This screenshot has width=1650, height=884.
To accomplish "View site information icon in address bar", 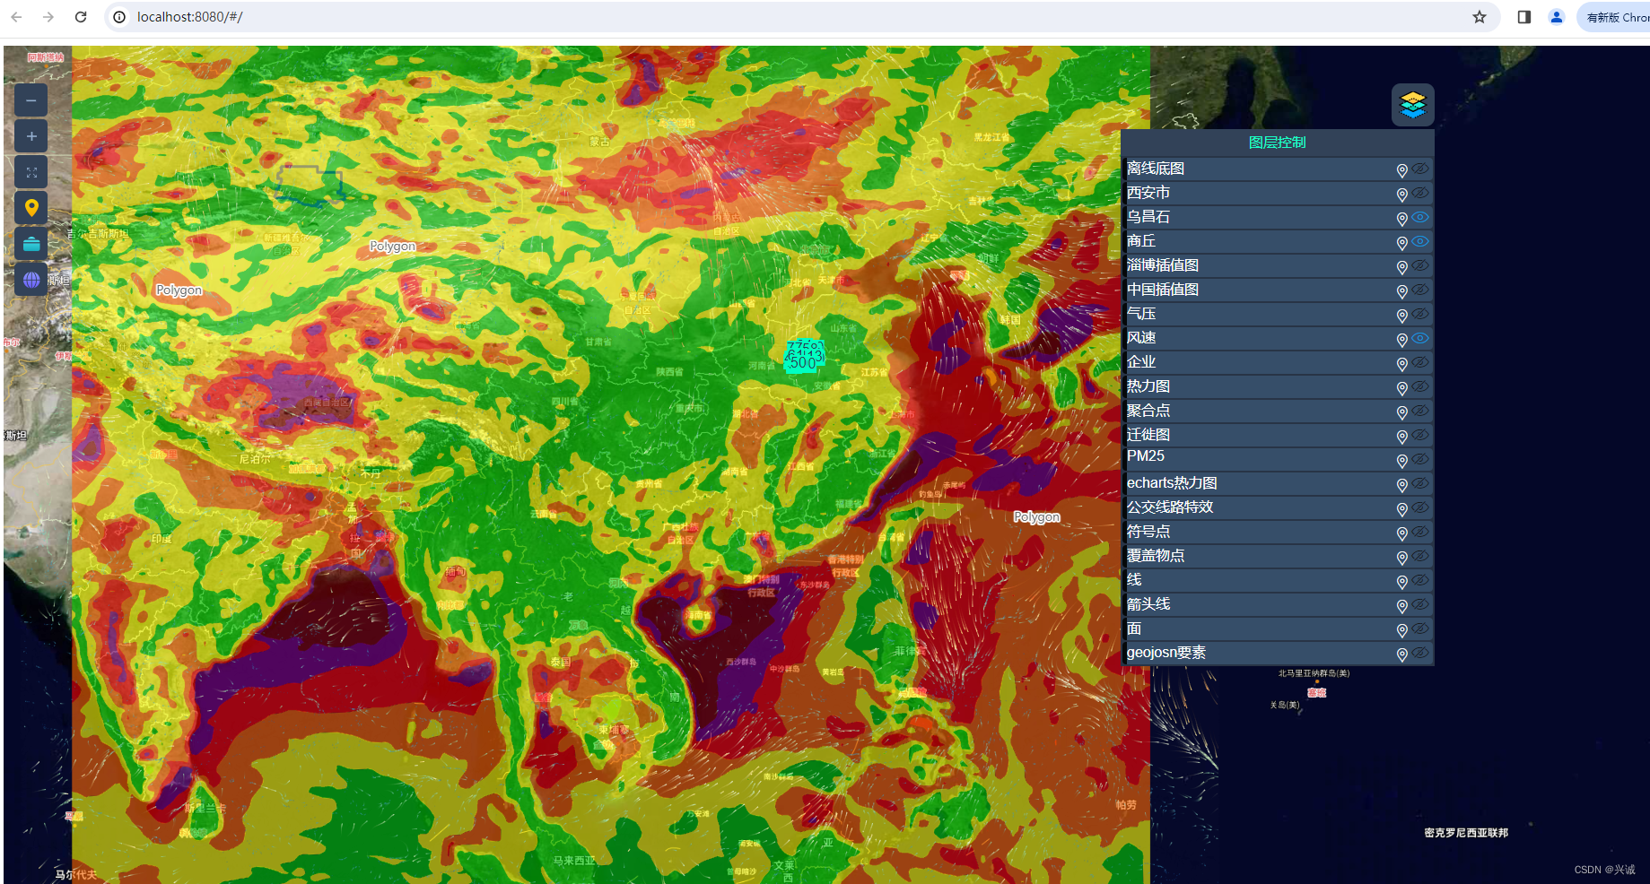I will 119,17.
